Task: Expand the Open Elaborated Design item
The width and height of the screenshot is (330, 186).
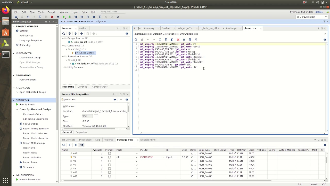Action: click(x=17, y=92)
